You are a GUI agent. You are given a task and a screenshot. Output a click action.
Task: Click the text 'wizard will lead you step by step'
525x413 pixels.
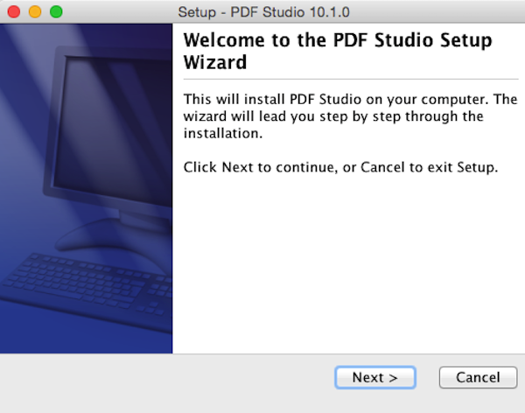coord(292,116)
